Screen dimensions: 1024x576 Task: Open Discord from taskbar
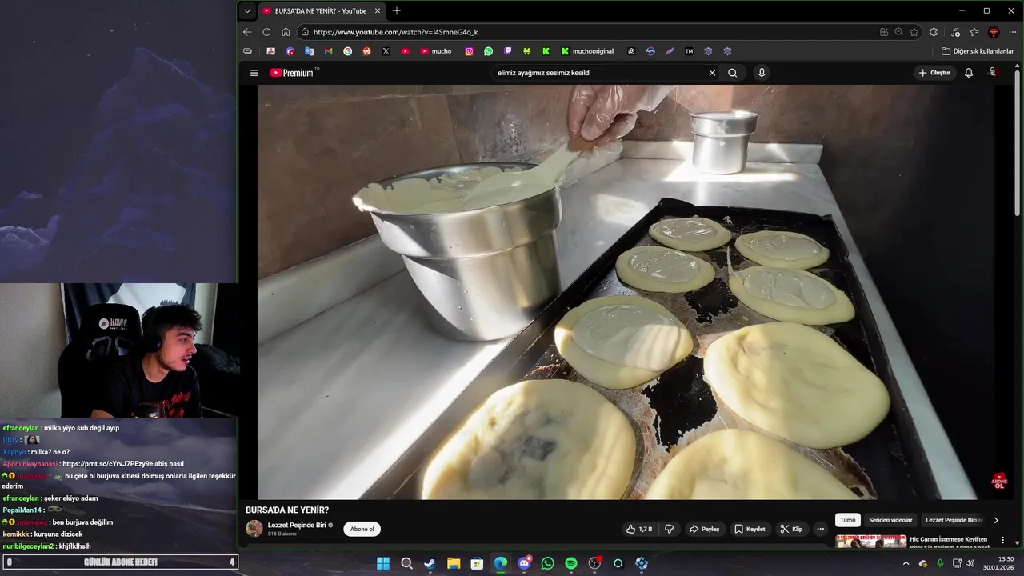[x=524, y=563]
